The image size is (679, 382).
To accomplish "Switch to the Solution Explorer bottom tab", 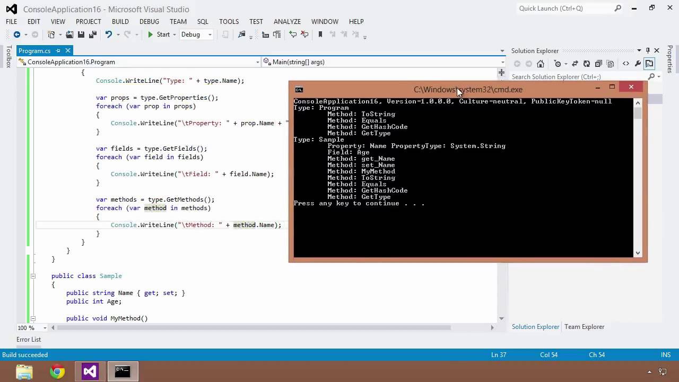I will (535, 327).
